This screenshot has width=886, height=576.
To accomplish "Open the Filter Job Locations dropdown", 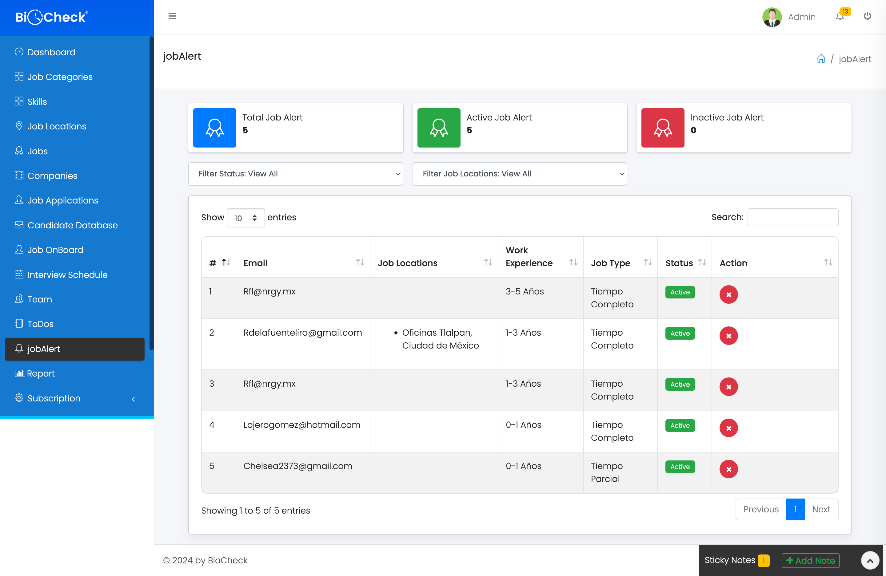I will point(520,174).
